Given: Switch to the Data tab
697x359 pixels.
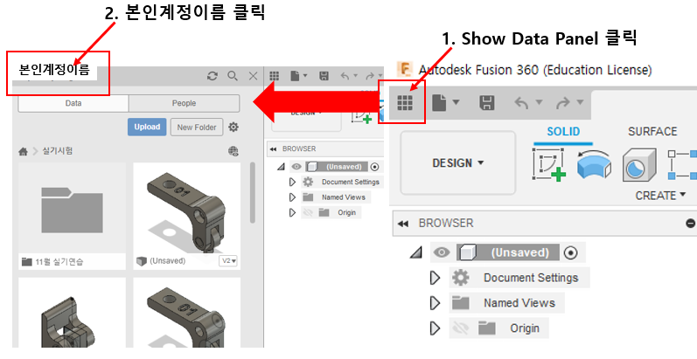Looking at the screenshot, I should point(73,103).
